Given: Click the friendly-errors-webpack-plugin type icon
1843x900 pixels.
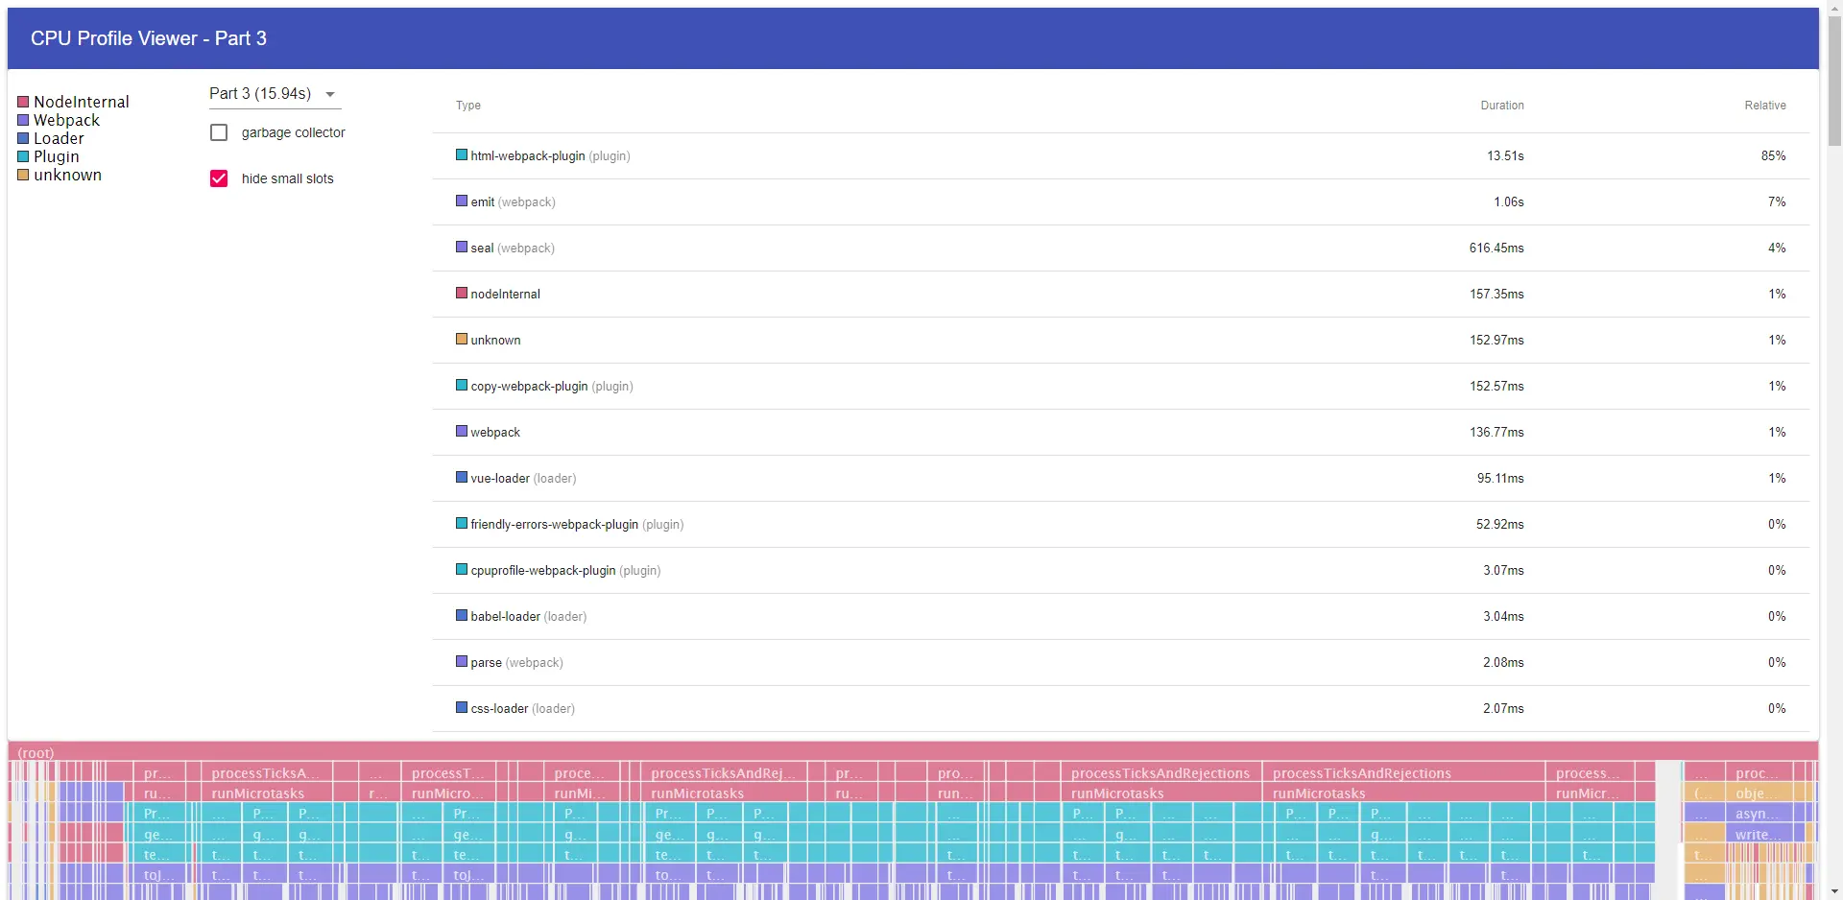Looking at the screenshot, I should pyautogui.click(x=462, y=524).
